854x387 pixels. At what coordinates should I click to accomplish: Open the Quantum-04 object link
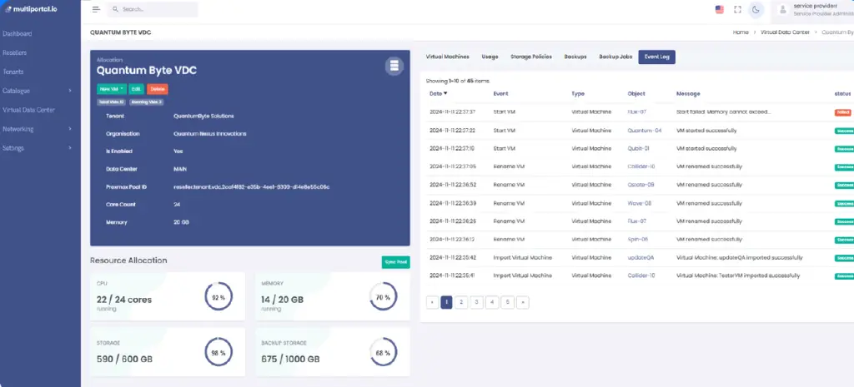(x=645, y=131)
